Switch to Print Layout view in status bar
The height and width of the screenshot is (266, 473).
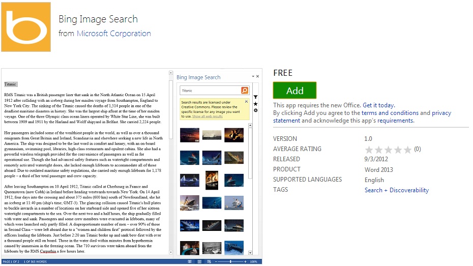pyautogui.click(x=199, y=261)
